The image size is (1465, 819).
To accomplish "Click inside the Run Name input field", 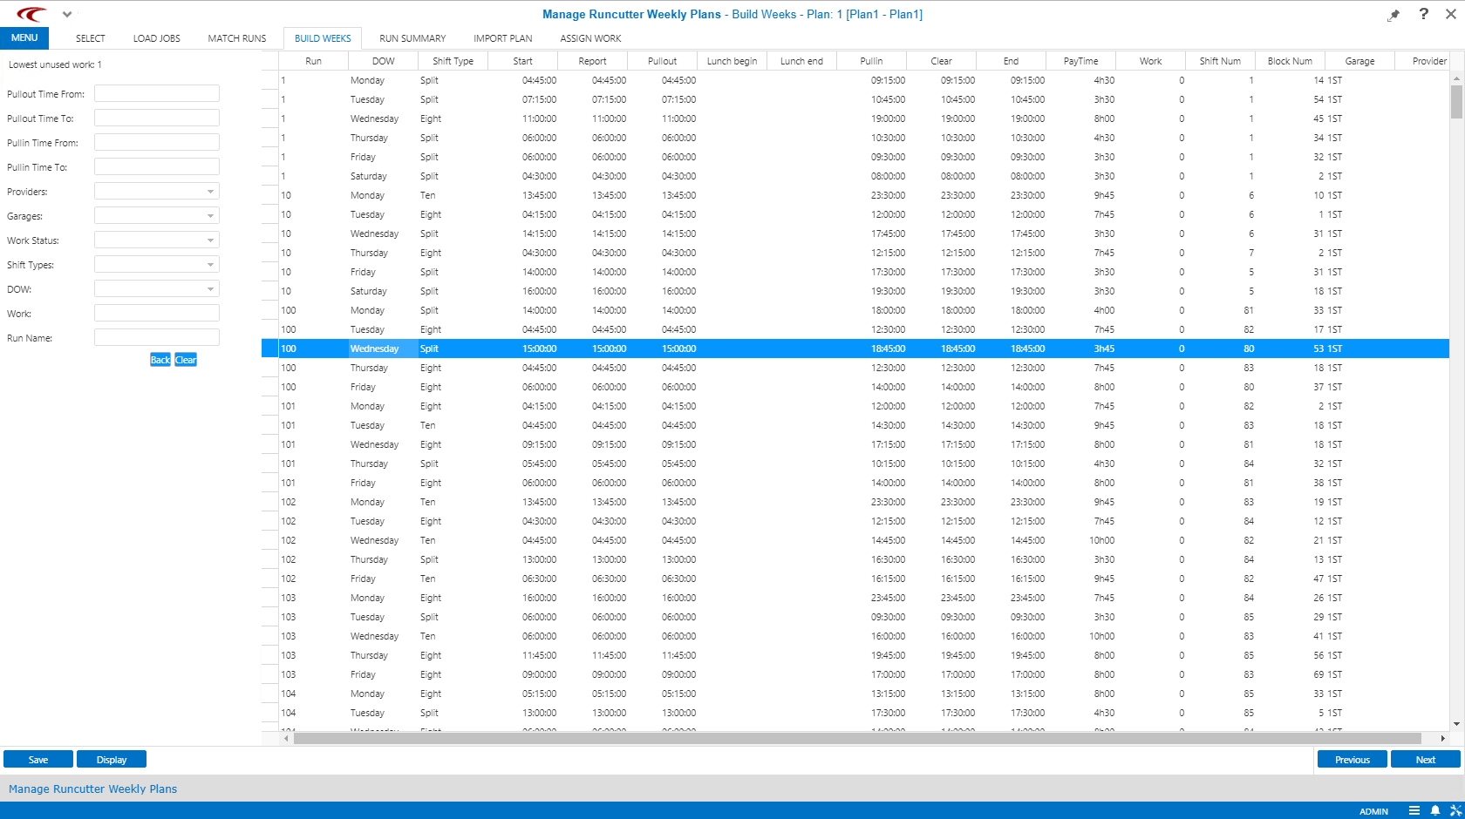I will (156, 337).
